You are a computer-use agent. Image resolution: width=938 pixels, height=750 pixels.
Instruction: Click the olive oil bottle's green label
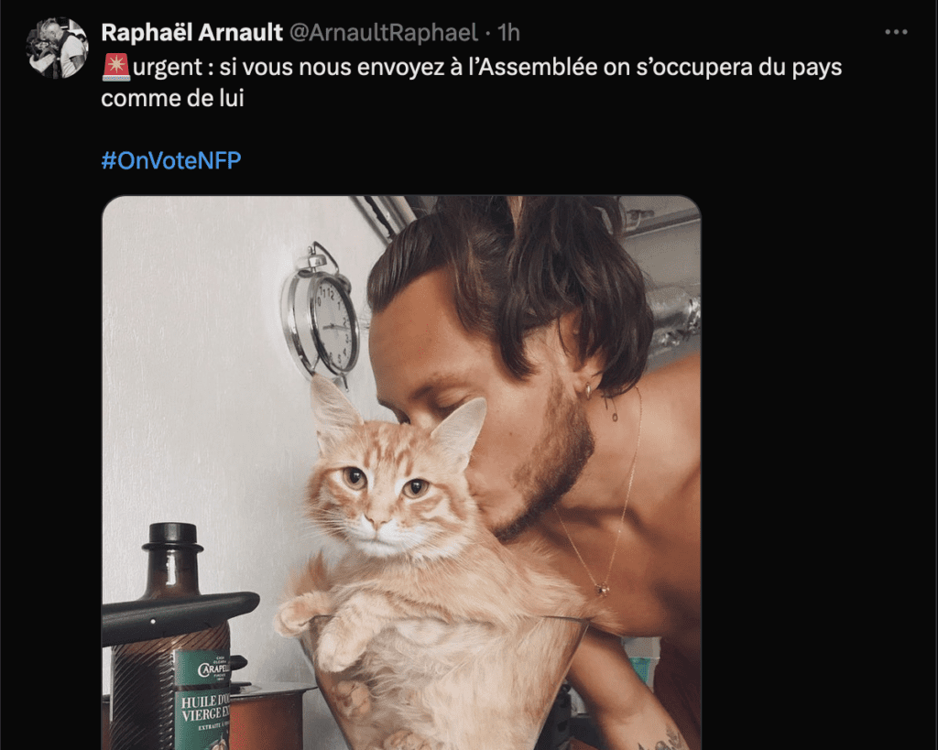pos(202,700)
